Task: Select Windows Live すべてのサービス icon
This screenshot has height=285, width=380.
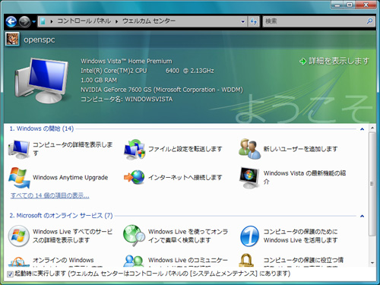Action: [19, 236]
